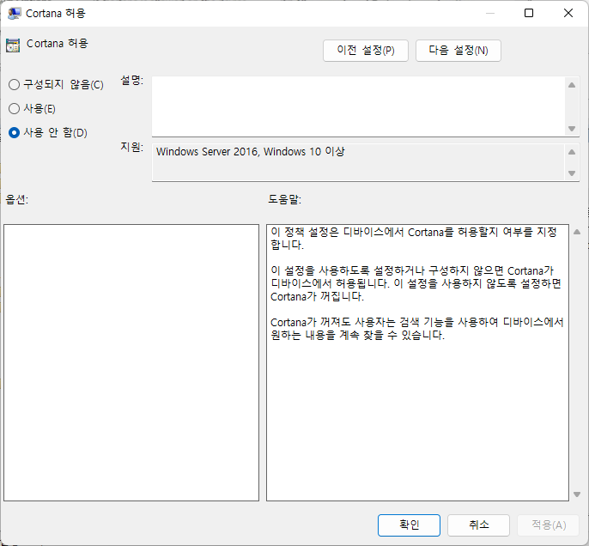Confirm with the 확인 button
Image resolution: width=589 pixels, height=546 pixels.
point(409,525)
